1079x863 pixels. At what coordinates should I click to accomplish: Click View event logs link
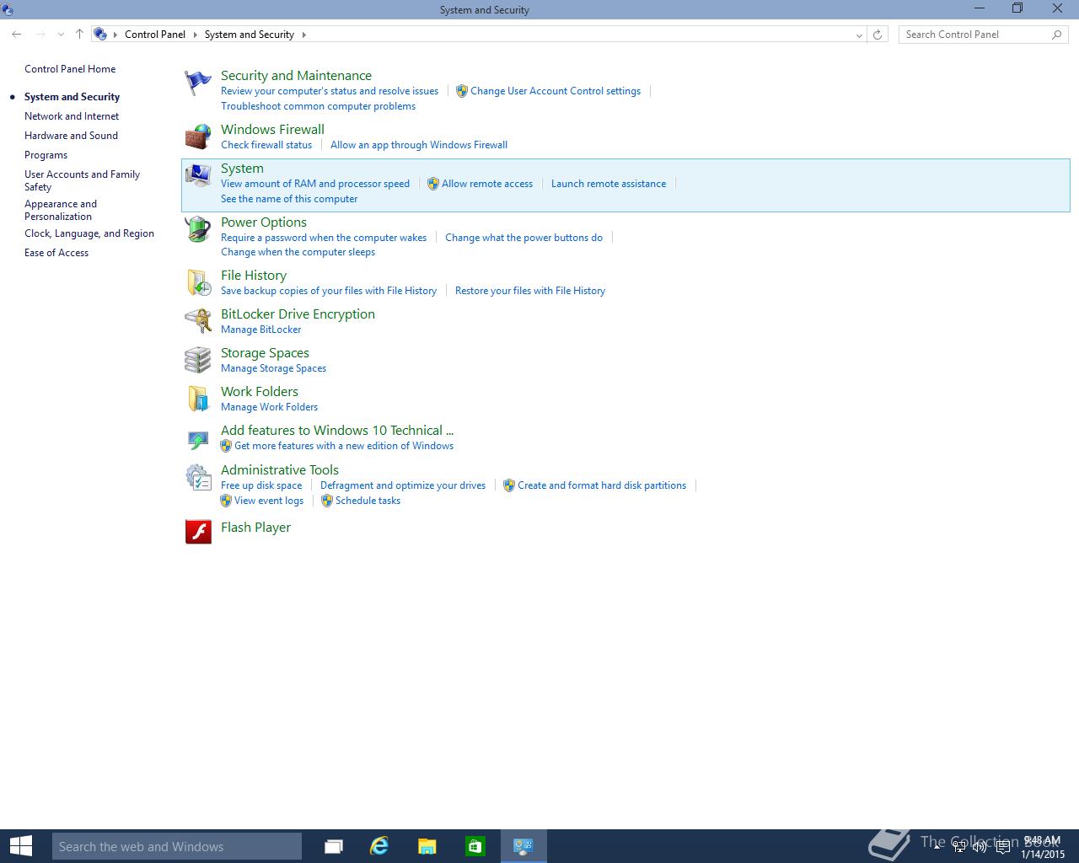(269, 501)
